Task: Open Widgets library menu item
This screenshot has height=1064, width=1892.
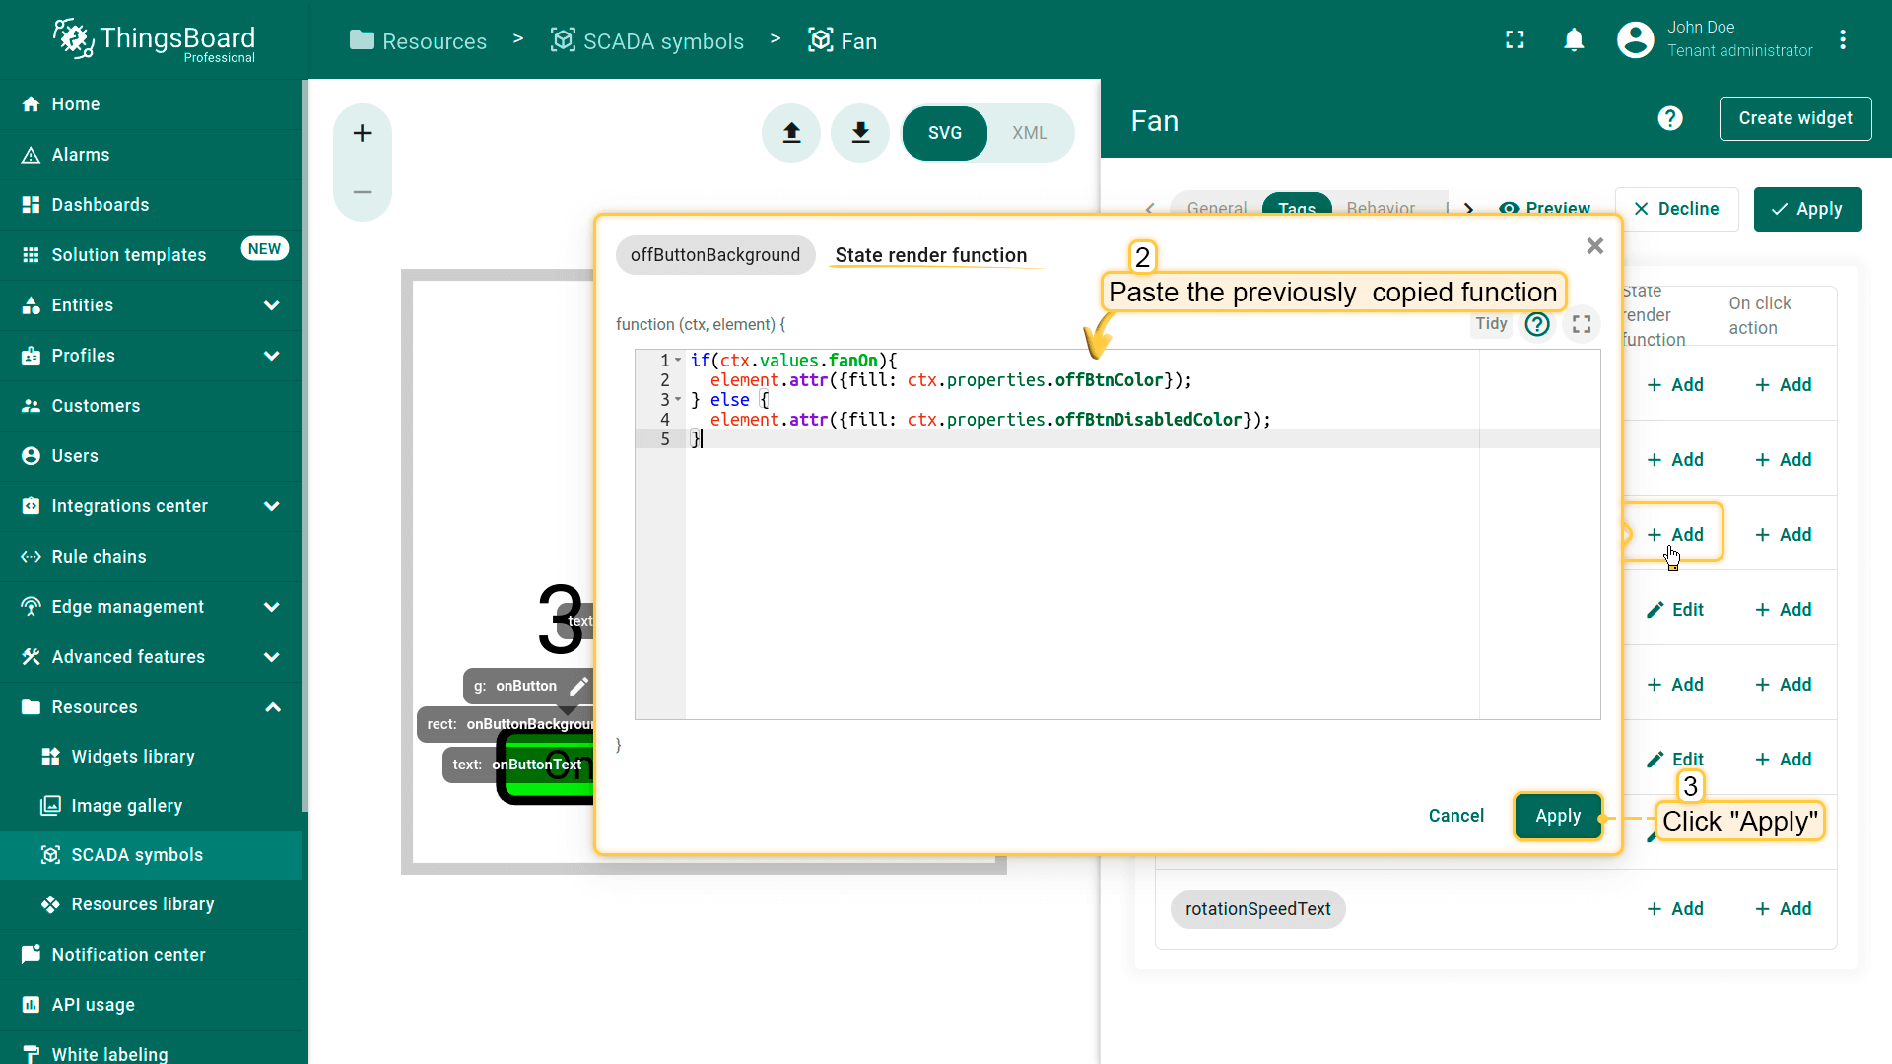Action: (x=133, y=757)
